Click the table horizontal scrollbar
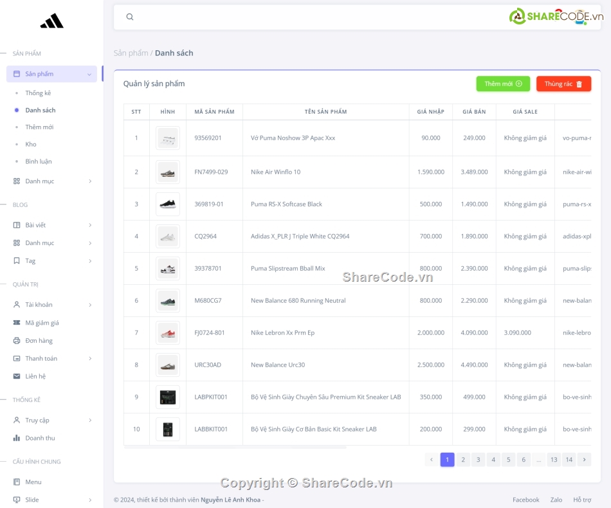 pyautogui.click(x=235, y=448)
